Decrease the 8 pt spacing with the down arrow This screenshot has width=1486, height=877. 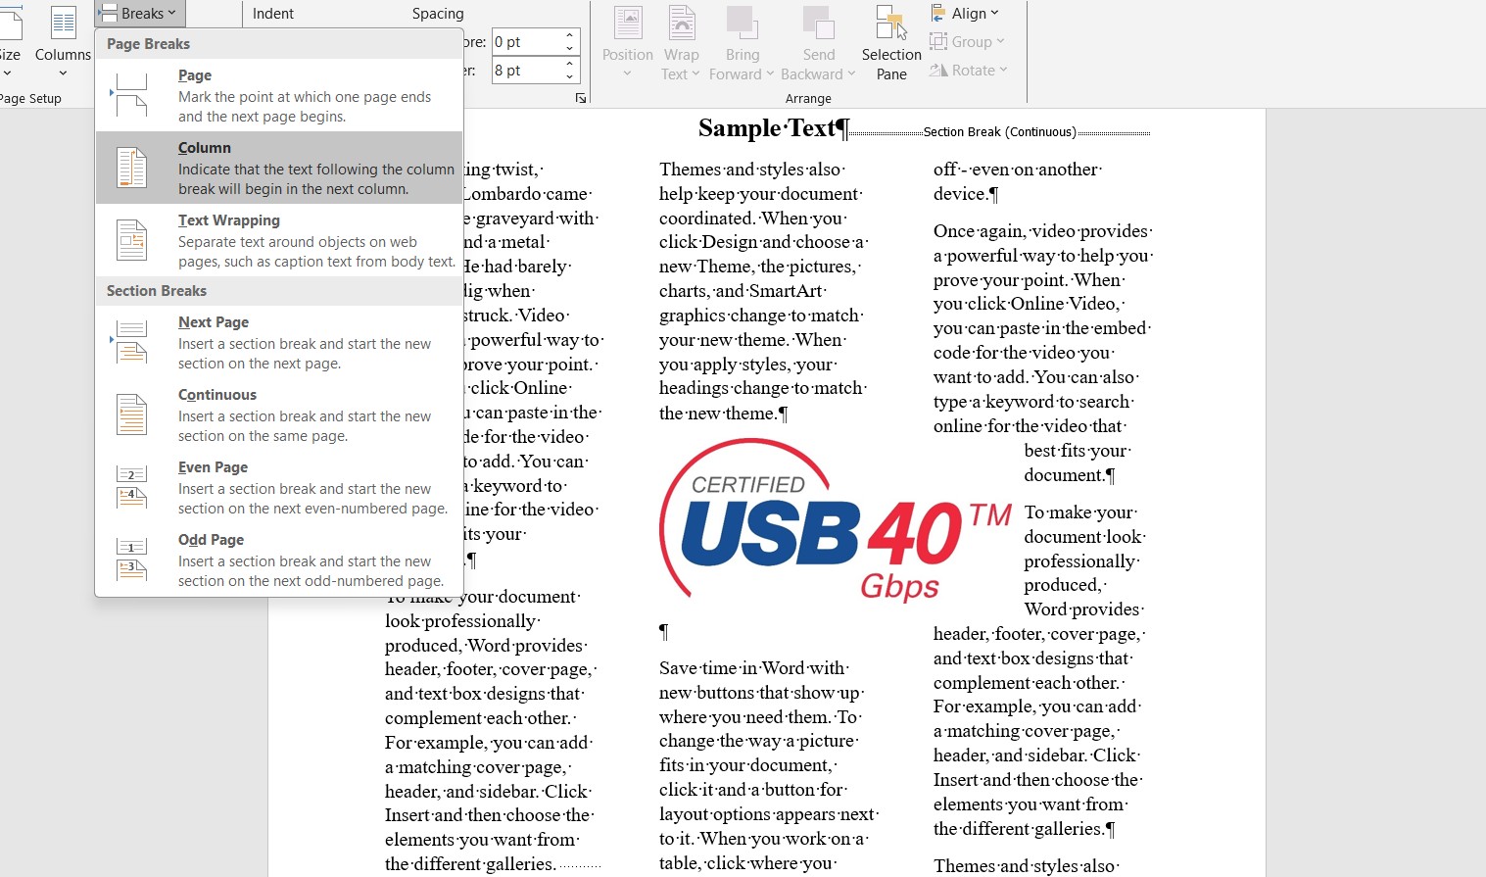570,76
